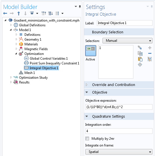Click the Geometry 1 compass icon
The width and height of the screenshot is (155, 156).
(21, 39)
